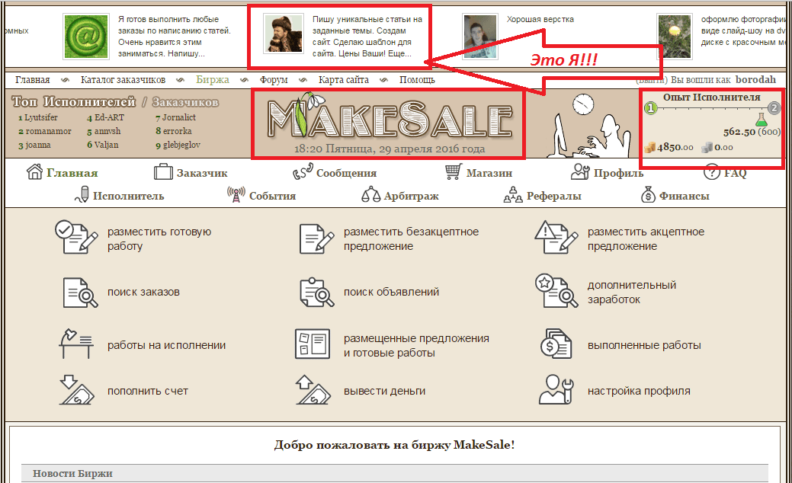Click the magnifier document icon for поиск заказов
The image size is (792, 483).
click(x=80, y=293)
